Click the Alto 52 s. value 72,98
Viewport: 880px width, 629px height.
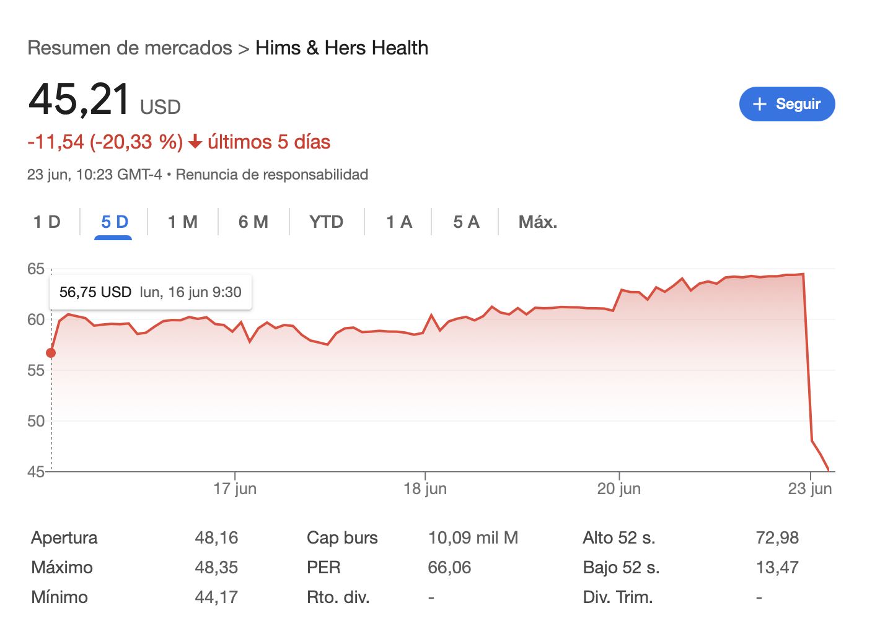(777, 537)
